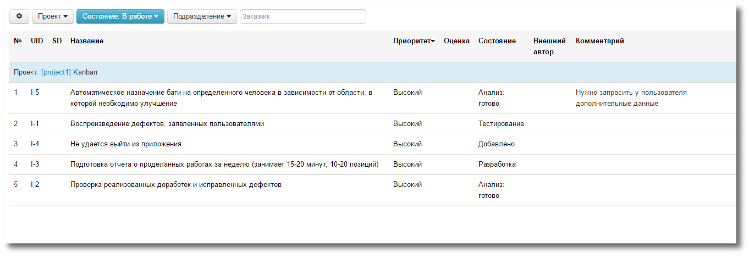Click the Kanban project name
The image size is (749, 256).
(x=85, y=72)
